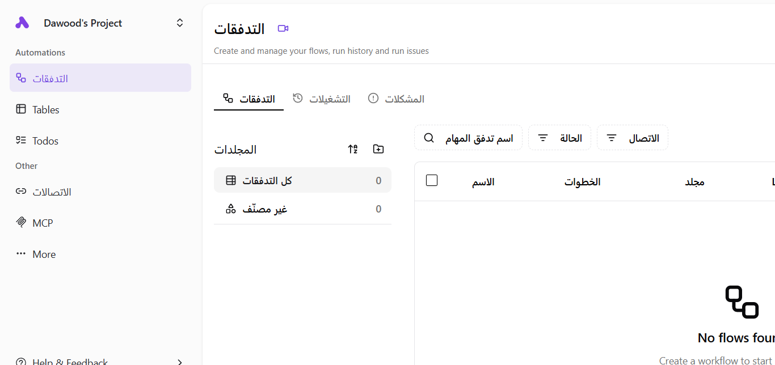This screenshot has width=775, height=365.
Task: Expand the Dawood's Project switcher
Action: (179, 23)
